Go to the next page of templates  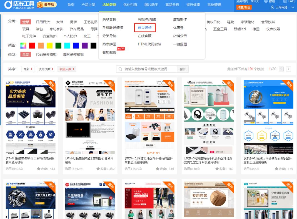(288, 69)
